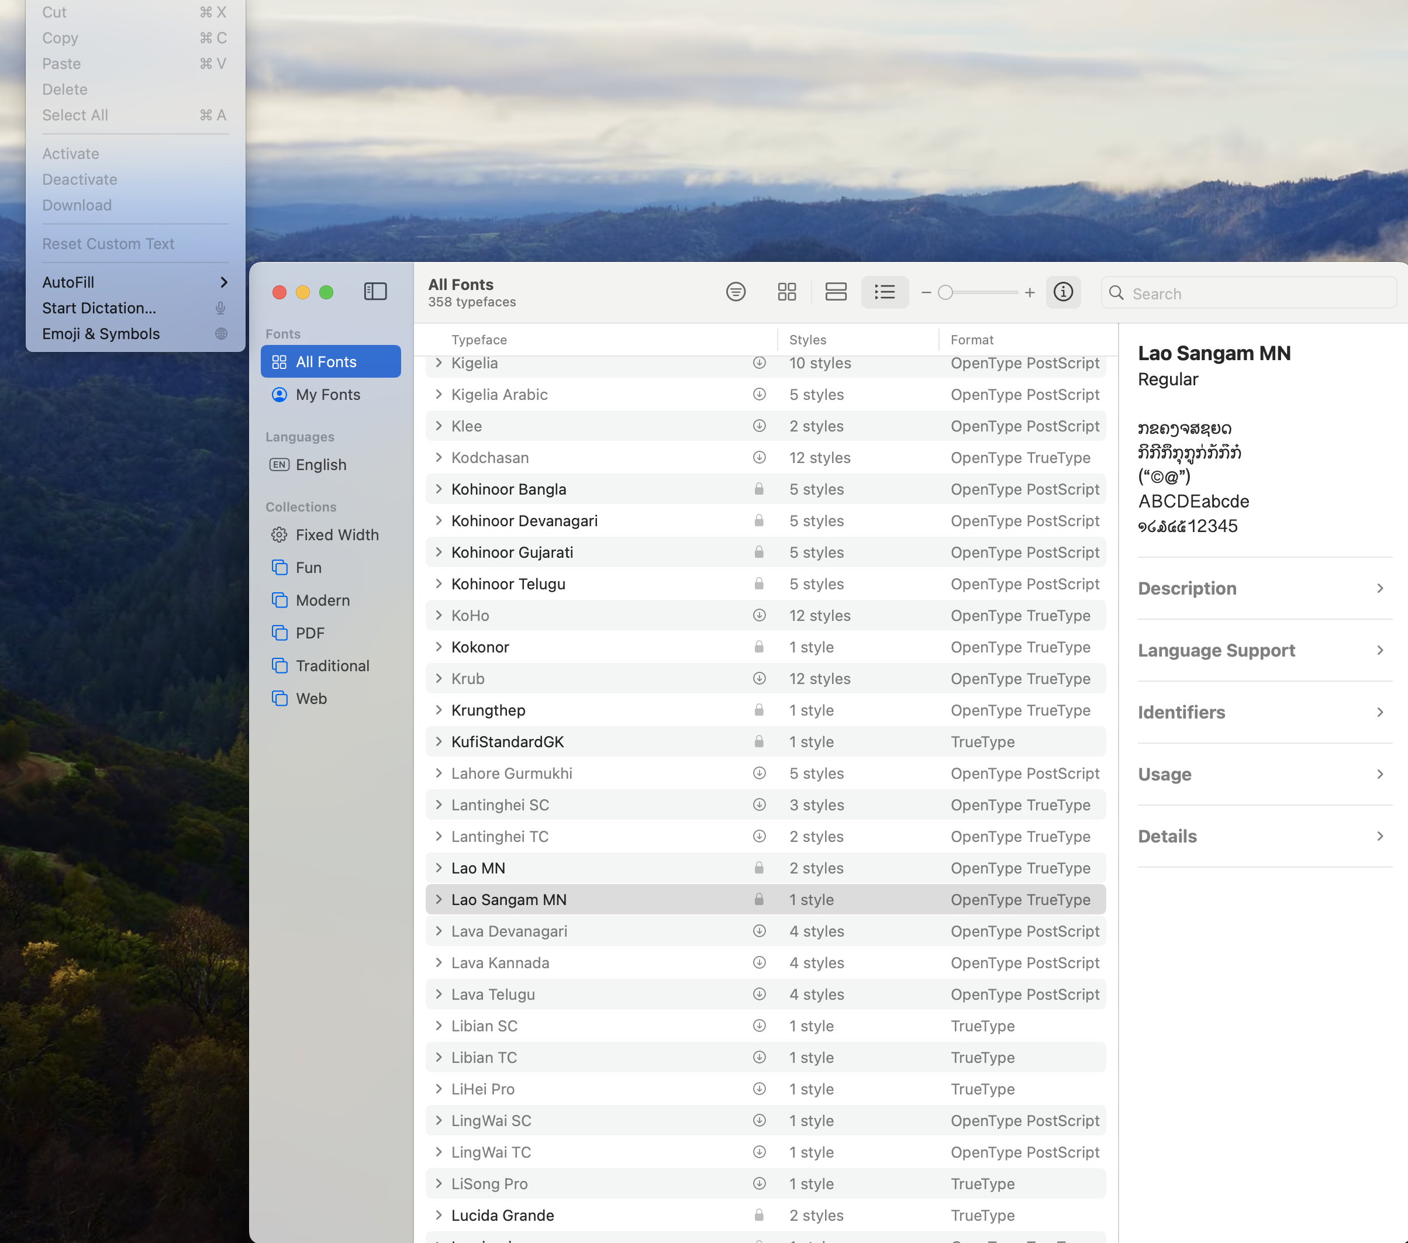Click the plus size increase icon
This screenshot has width=1408, height=1243.
click(1029, 293)
